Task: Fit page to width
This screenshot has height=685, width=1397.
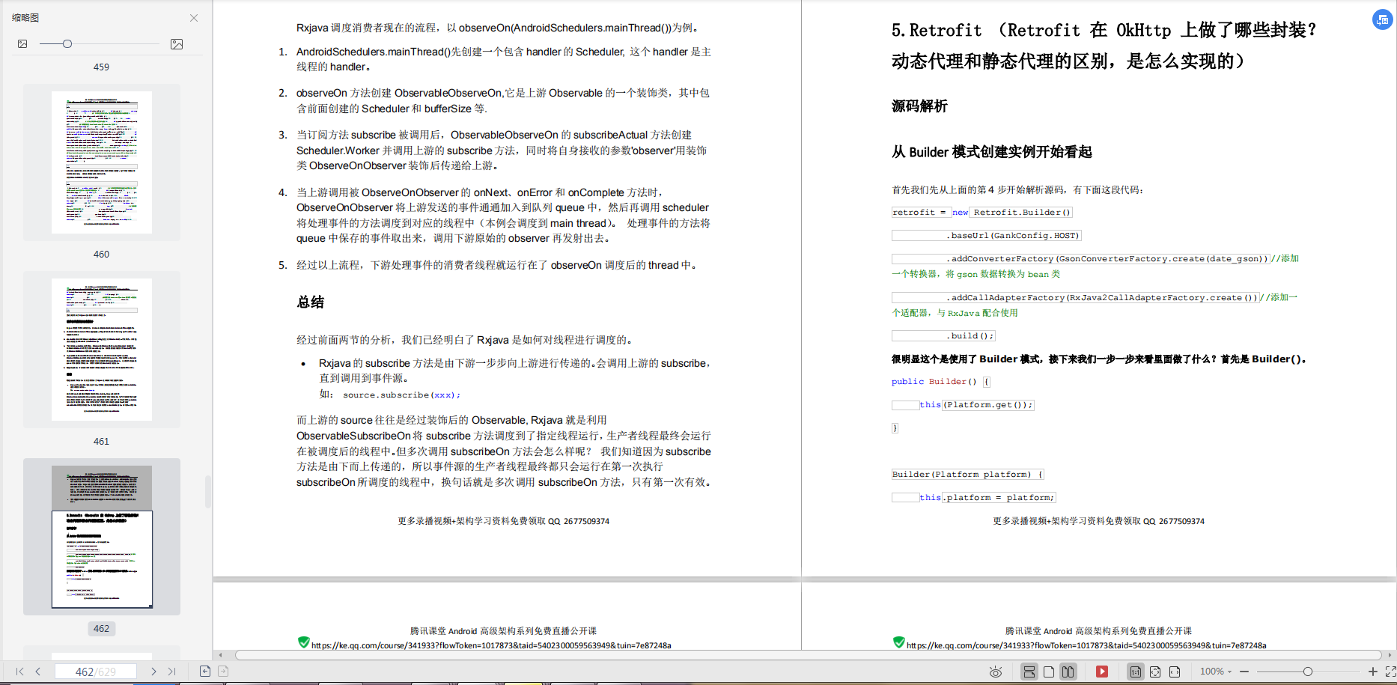Action: click(x=1175, y=672)
